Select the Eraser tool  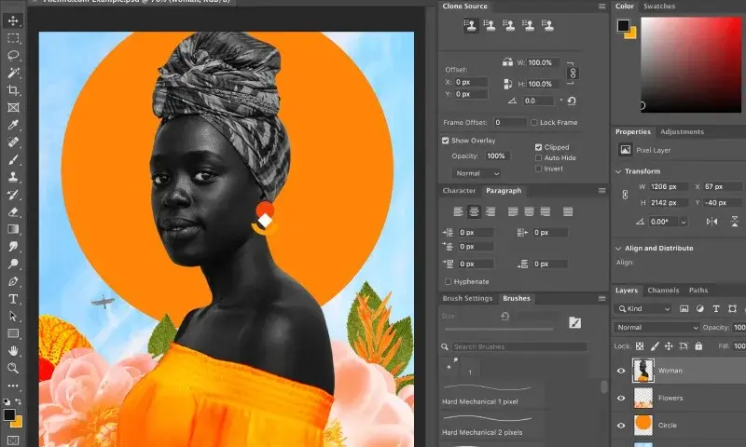point(13,212)
